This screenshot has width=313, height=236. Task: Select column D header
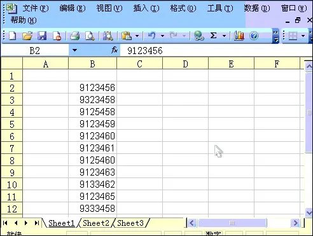point(185,64)
